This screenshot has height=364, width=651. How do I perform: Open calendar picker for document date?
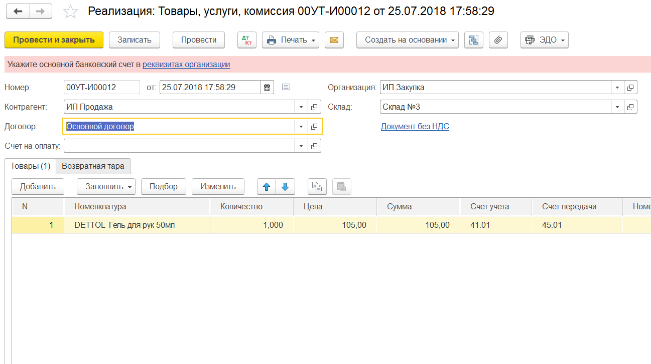click(268, 87)
